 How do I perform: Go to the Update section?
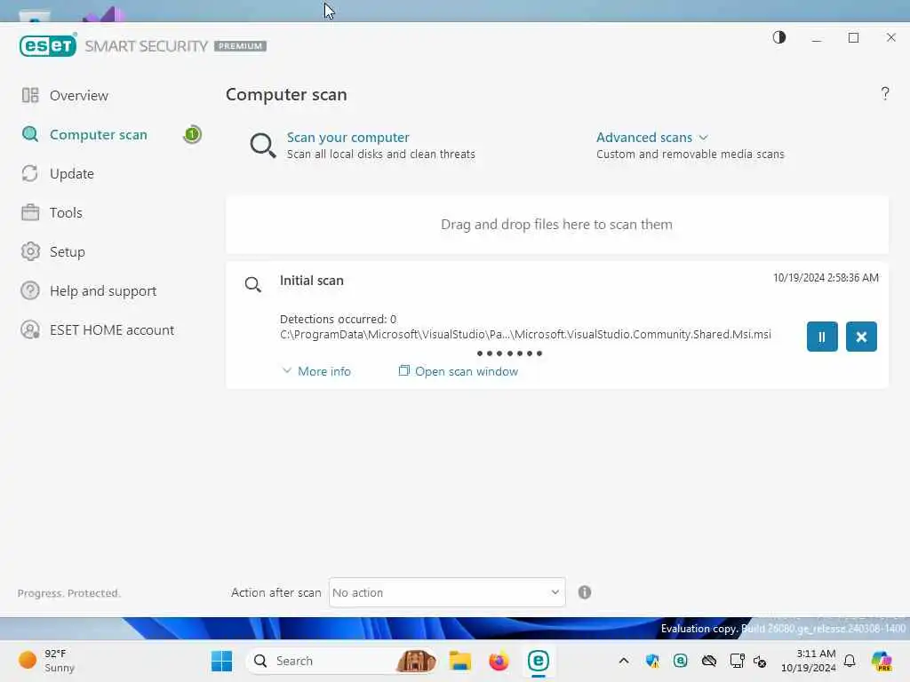(71, 173)
